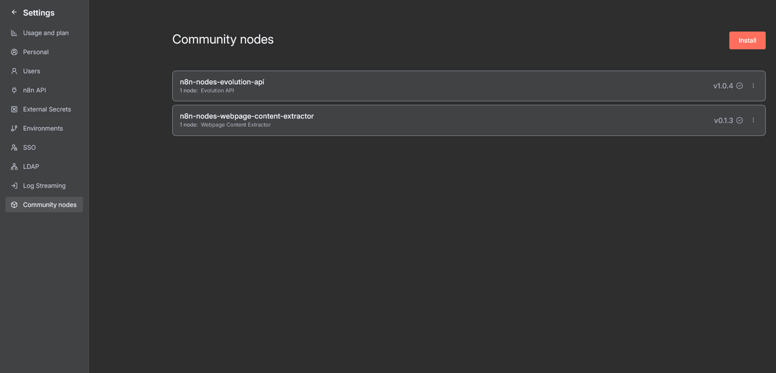Click the checkmark beside v1.0.4
776x373 pixels.
(739, 85)
